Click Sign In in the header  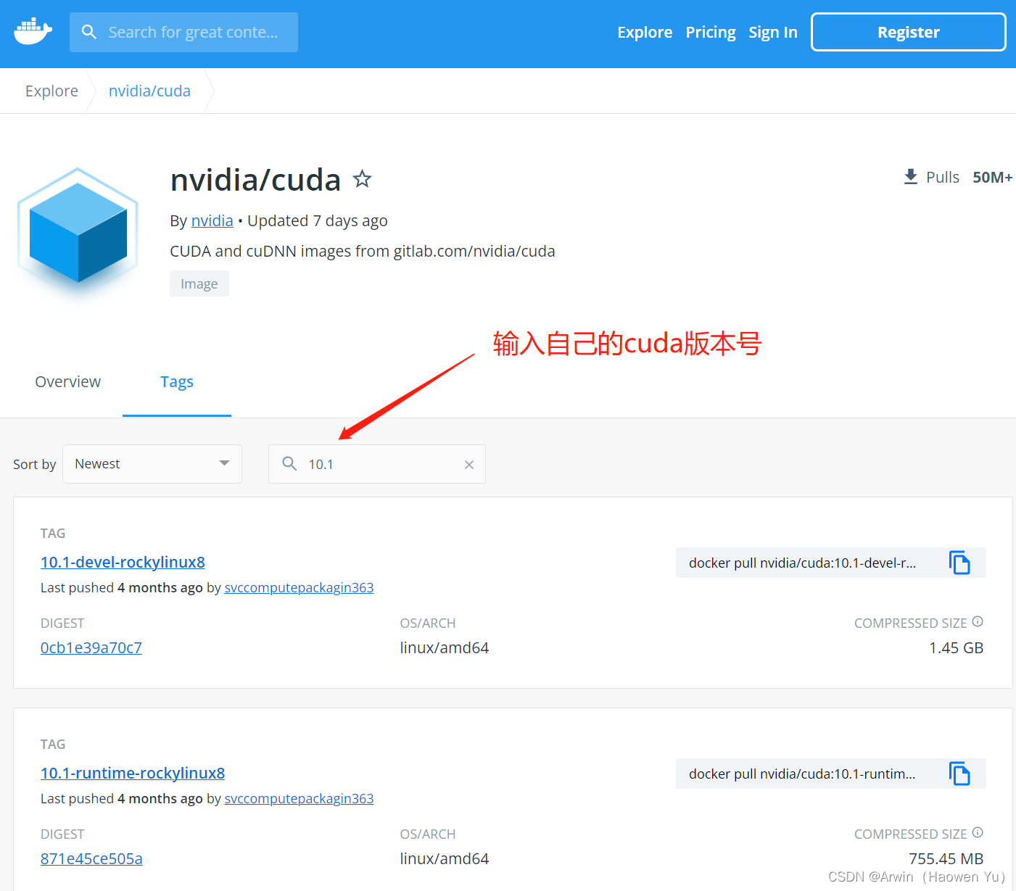click(773, 32)
